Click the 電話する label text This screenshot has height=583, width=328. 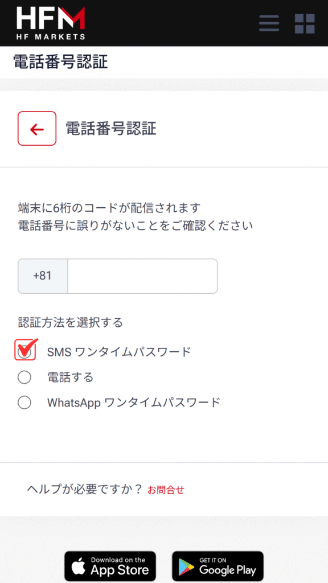(x=70, y=377)
